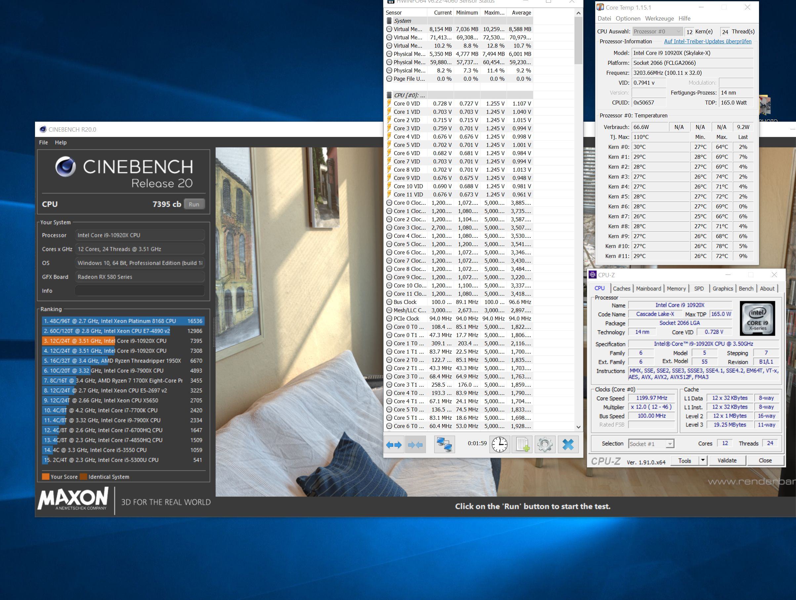Image resolution: width=796 pixels, height=600 pixels.
Task: Click HWiNFO scrollbar up arrow
Action: pyautogui.click(x=578, y=13)
